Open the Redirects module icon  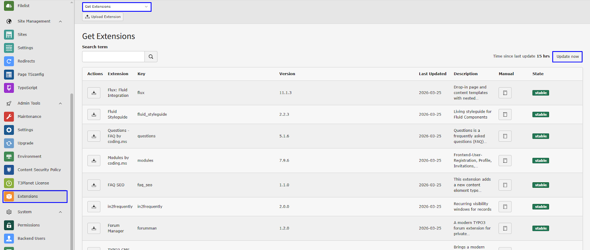[9, 61]
